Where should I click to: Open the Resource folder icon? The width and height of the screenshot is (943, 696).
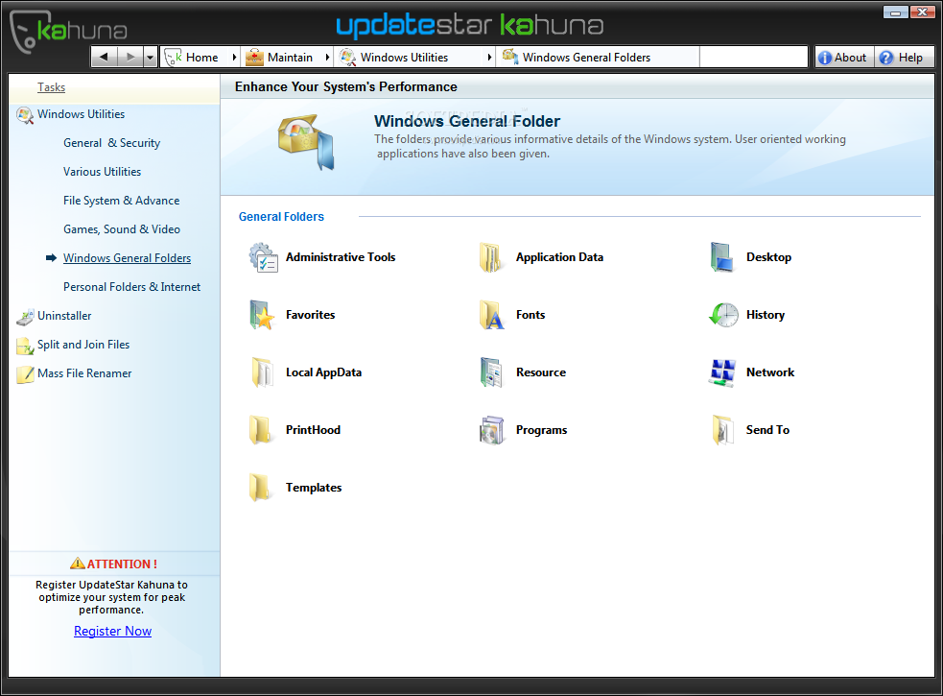tap(491, 372)
